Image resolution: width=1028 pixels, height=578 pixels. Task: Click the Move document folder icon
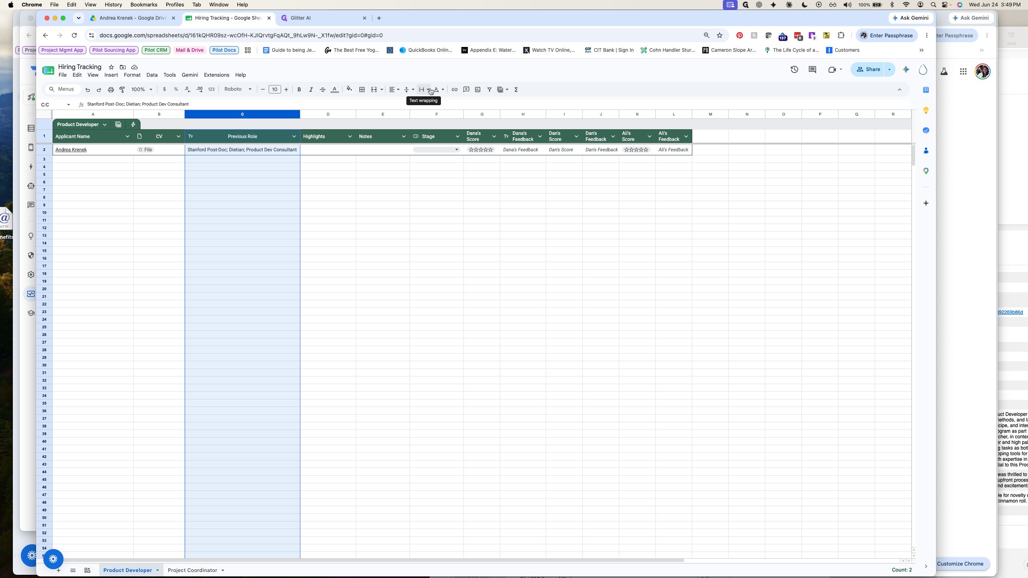(x=123, y=67)
